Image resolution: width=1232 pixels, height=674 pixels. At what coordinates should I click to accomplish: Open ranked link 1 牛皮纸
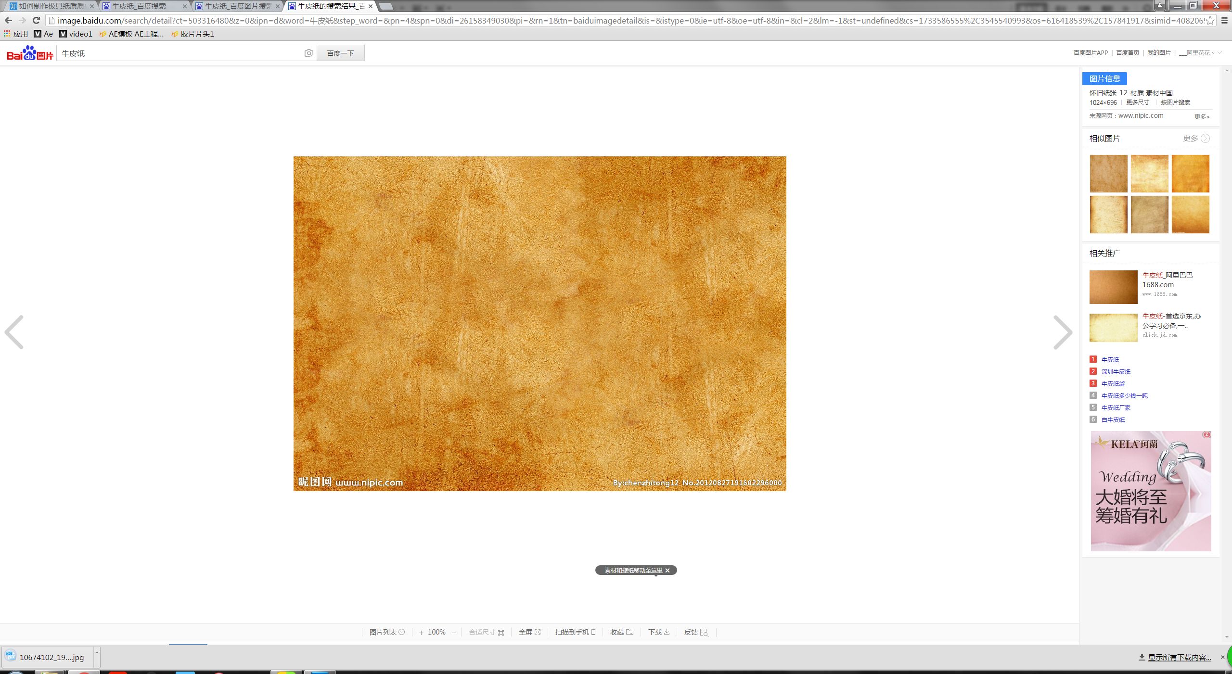point(1110,359)
